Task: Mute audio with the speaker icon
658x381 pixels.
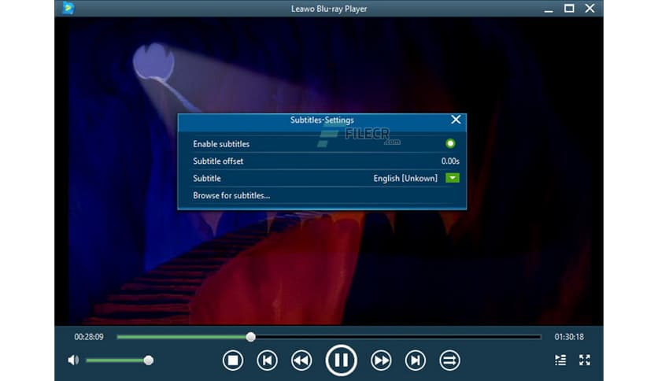Action: coord(73,360)
